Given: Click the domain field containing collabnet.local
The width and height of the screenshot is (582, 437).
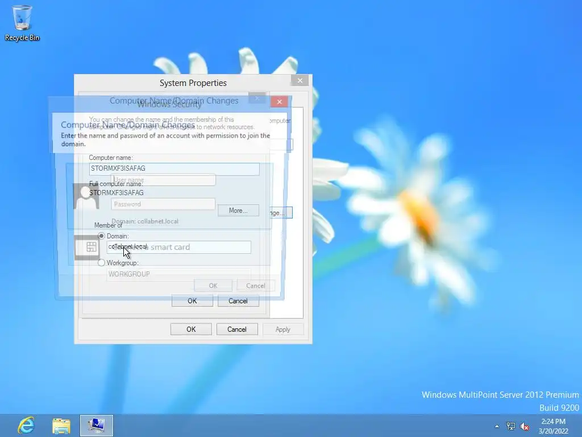Looking at the screenshot, I should pos(178,247).
